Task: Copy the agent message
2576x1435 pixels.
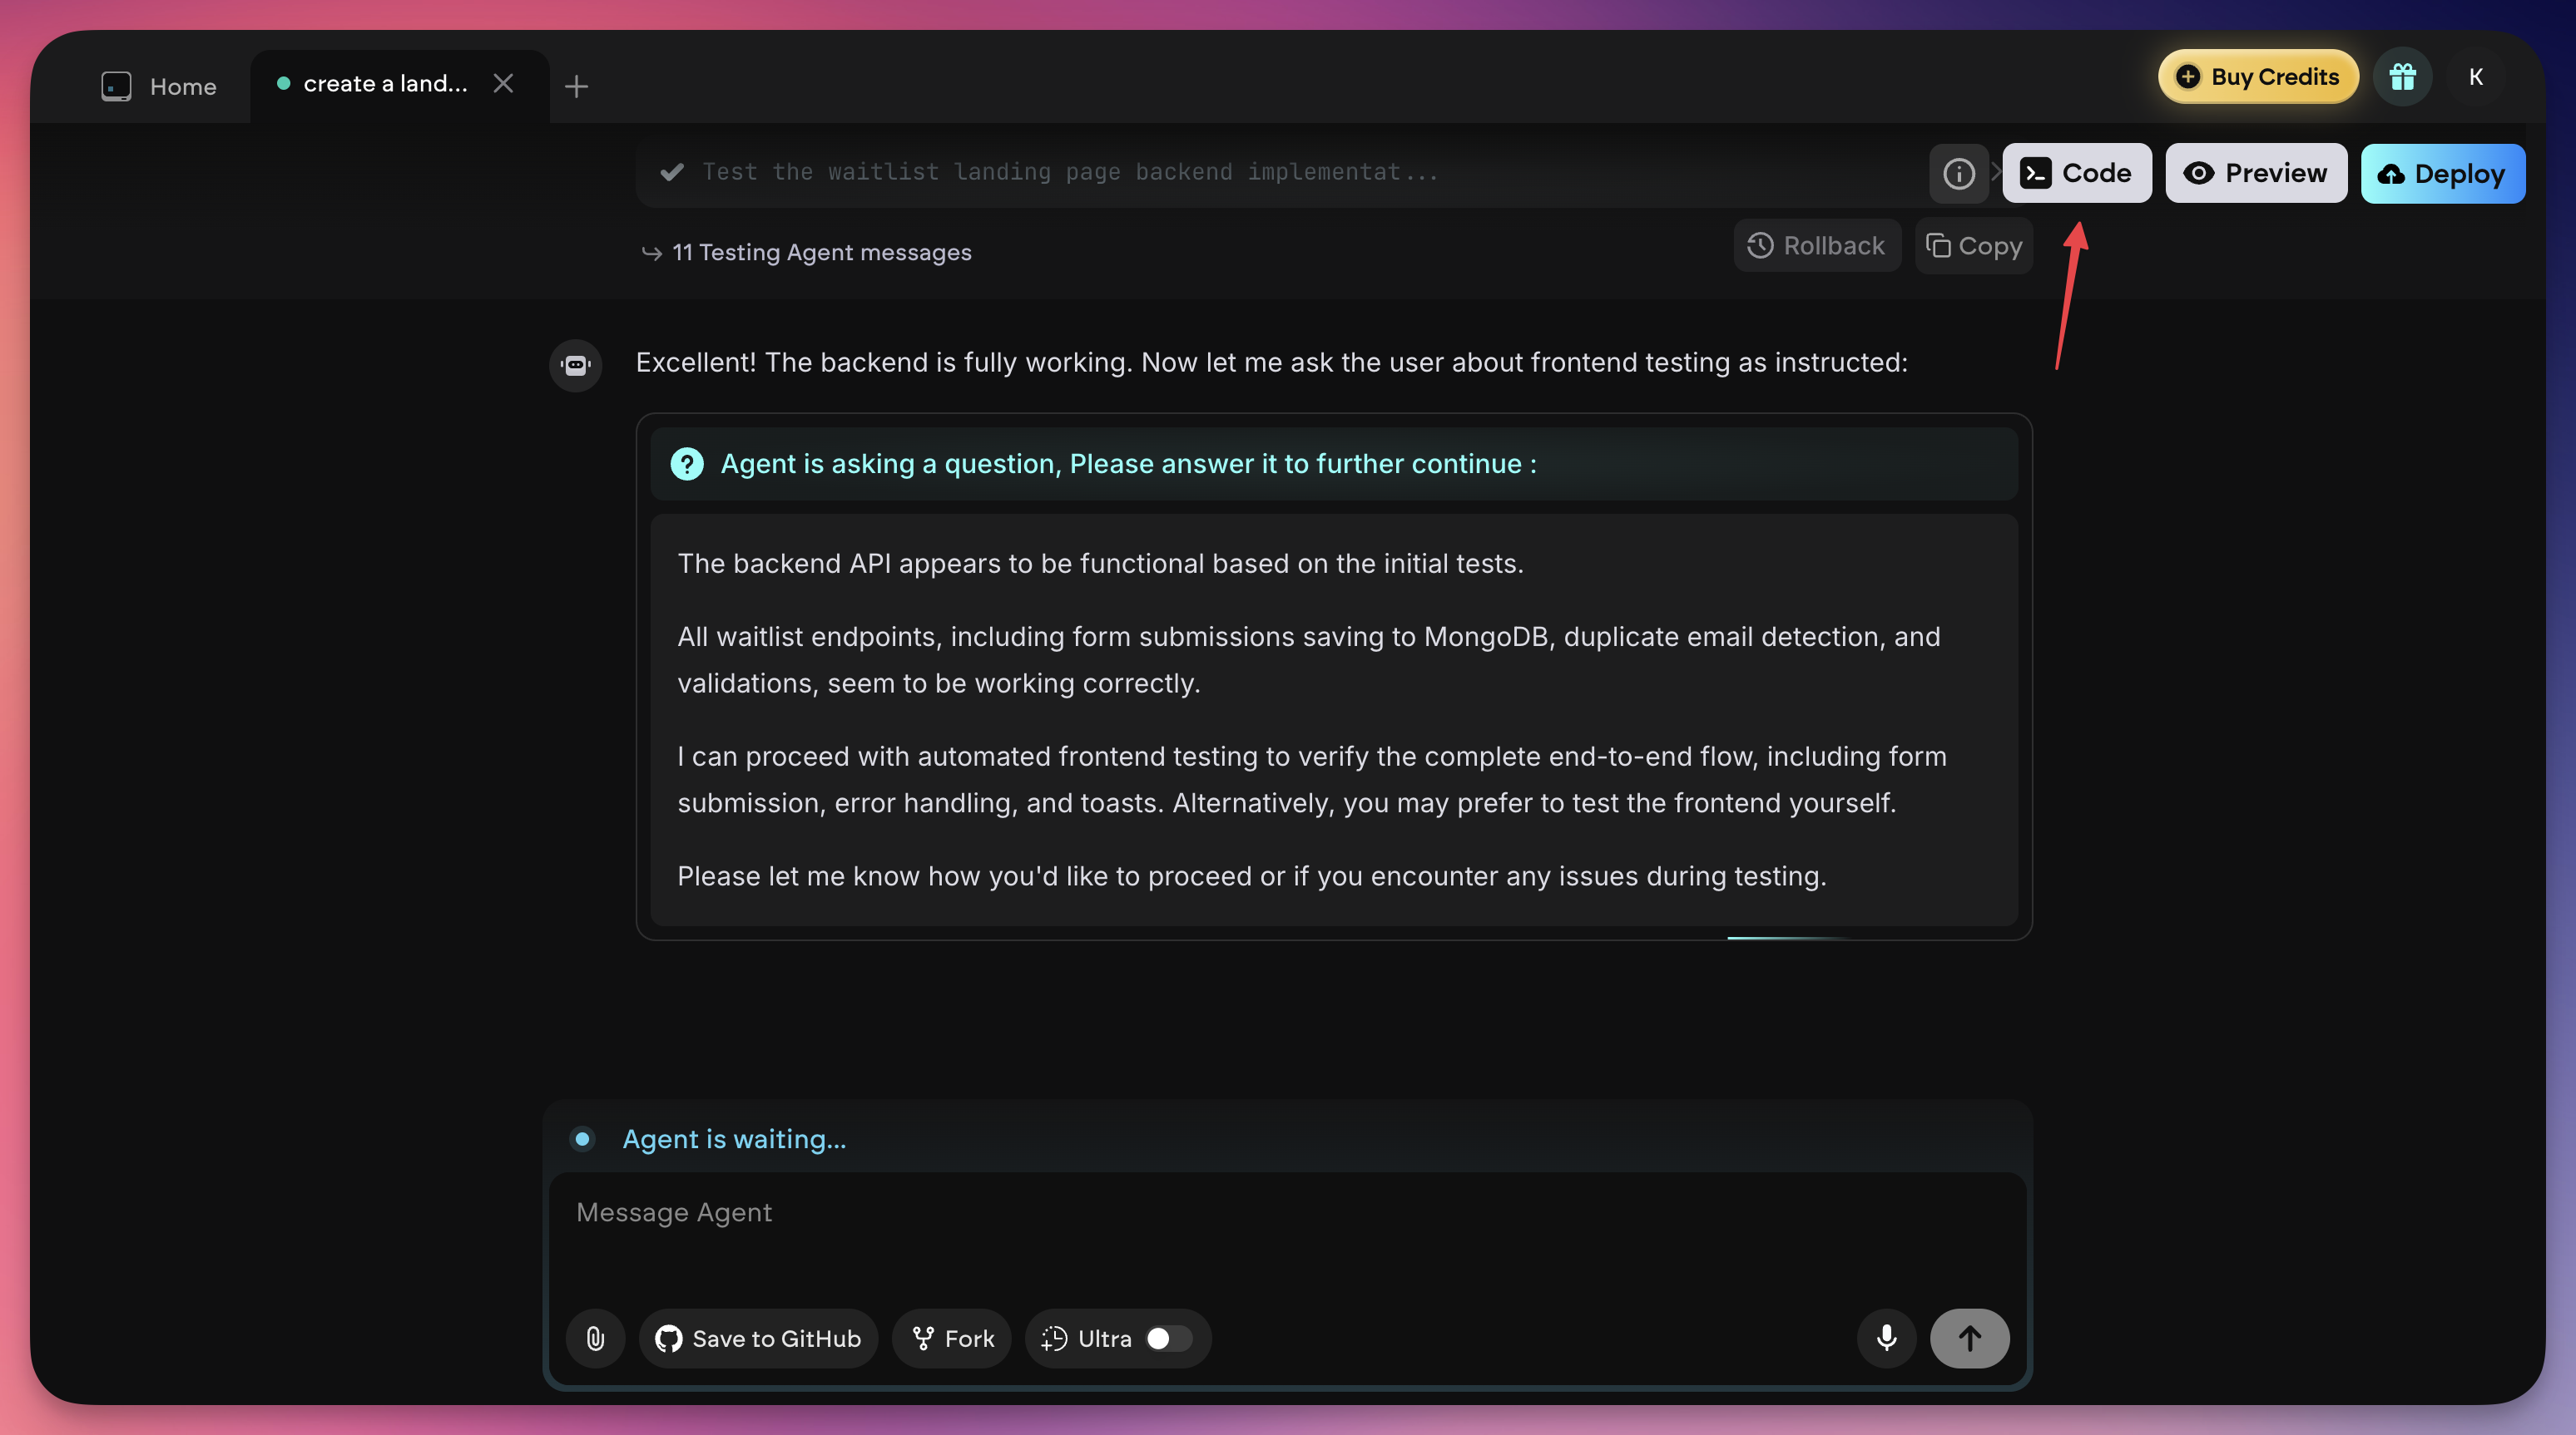Action: [x=1973, y=244]
